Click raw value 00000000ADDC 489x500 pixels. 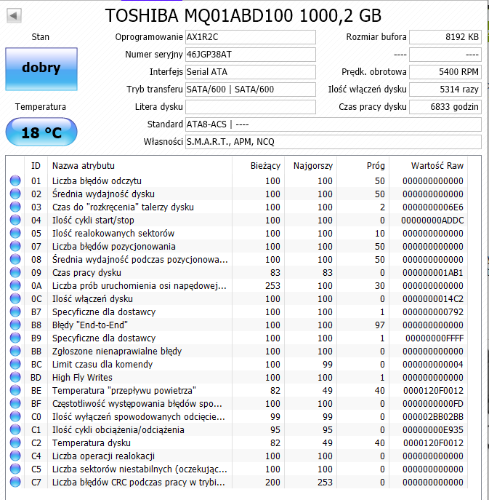coord(432,220)
